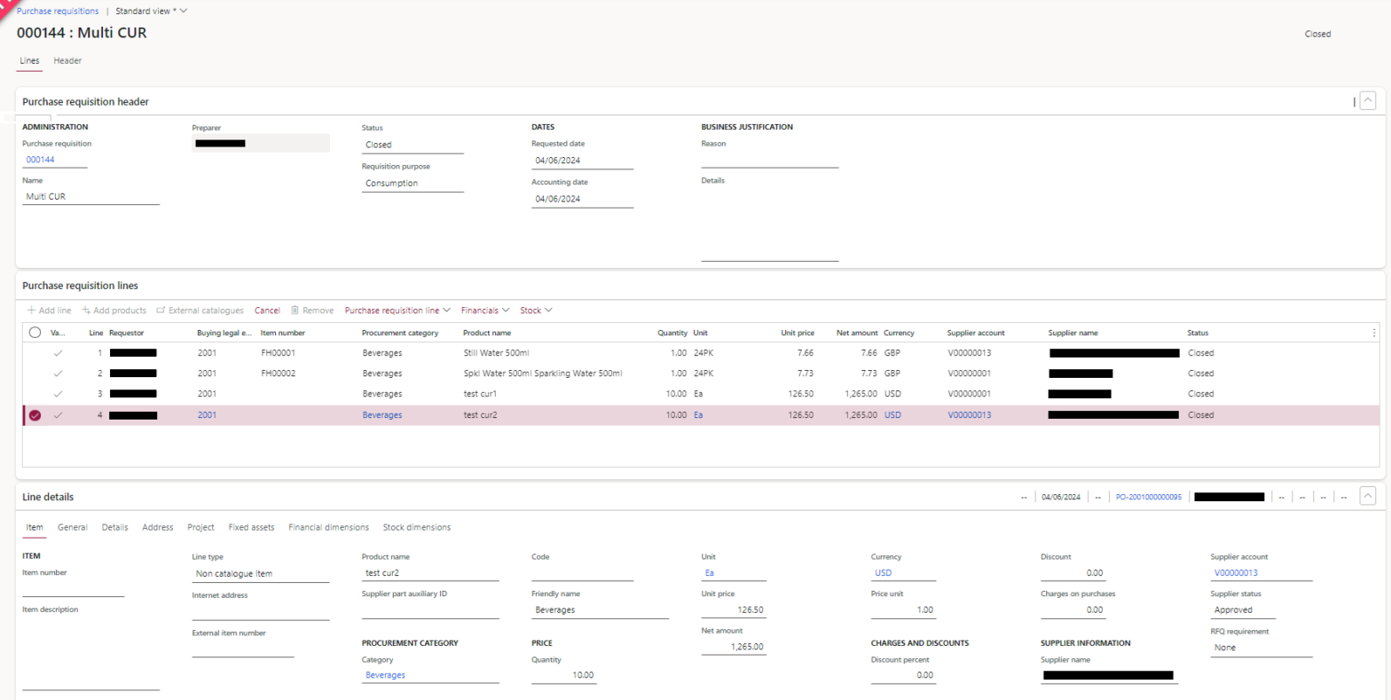Screen dimensions: 1391x700
Task: Click the Add line plus icon
Action: point(32,311)
